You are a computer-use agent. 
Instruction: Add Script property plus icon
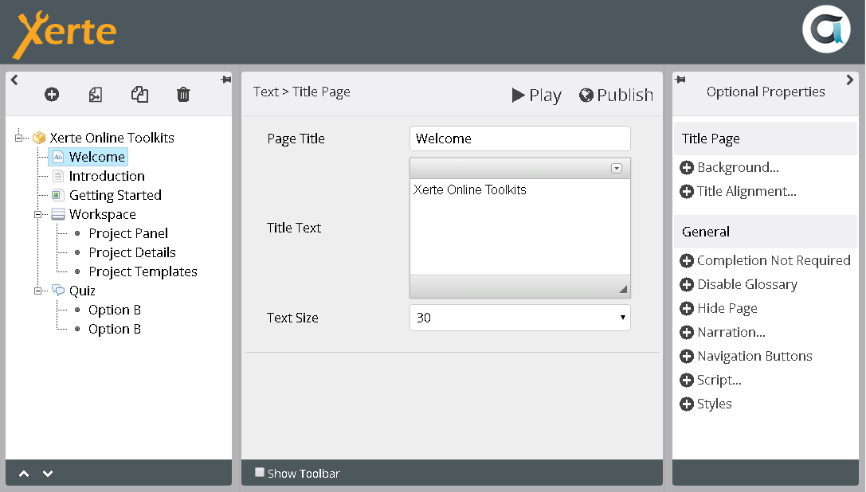(x=687, y=380)
